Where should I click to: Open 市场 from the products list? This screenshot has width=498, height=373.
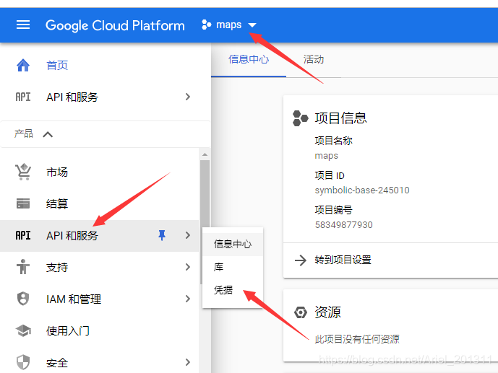tap(57, 172)
